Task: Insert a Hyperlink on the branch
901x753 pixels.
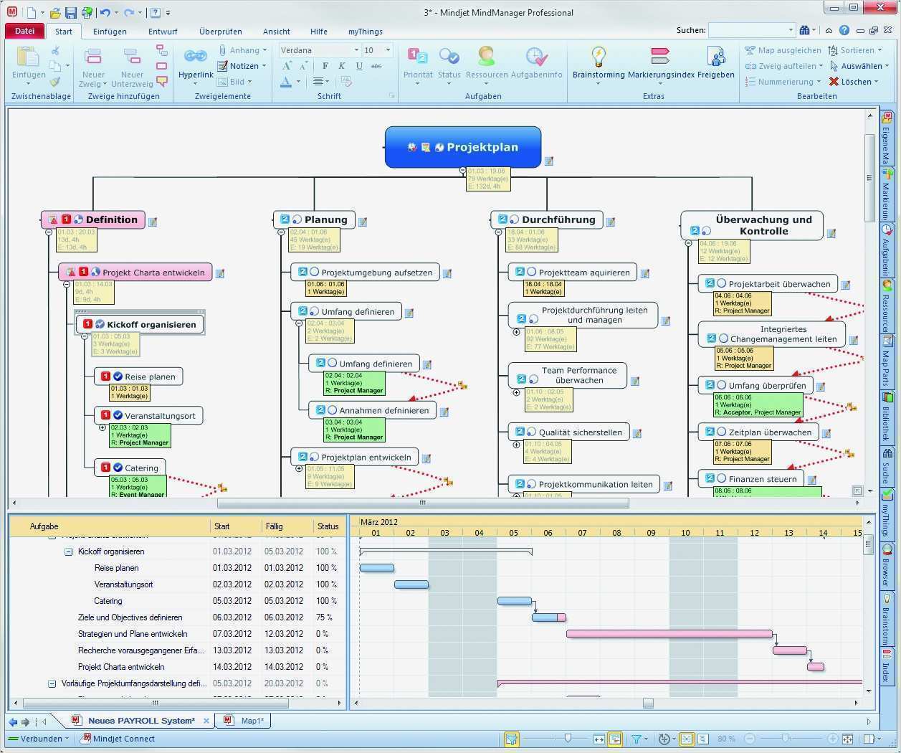Action: pyautogui.click(x=196, y=65)
